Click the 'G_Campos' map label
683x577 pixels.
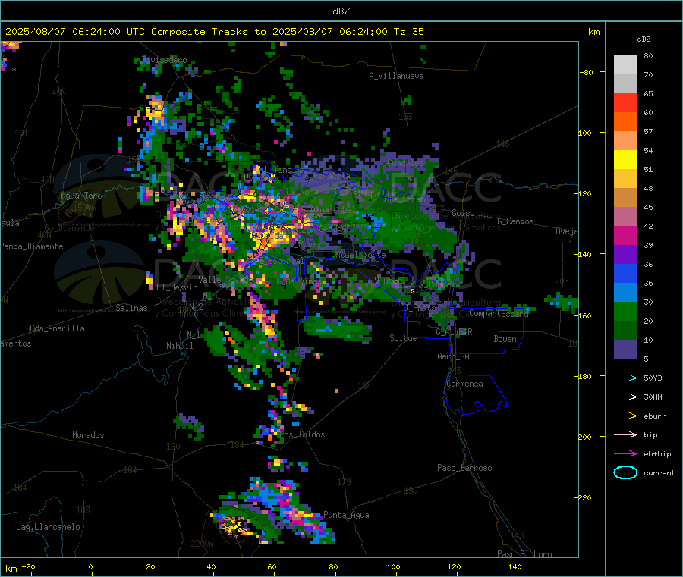(515, 221)
